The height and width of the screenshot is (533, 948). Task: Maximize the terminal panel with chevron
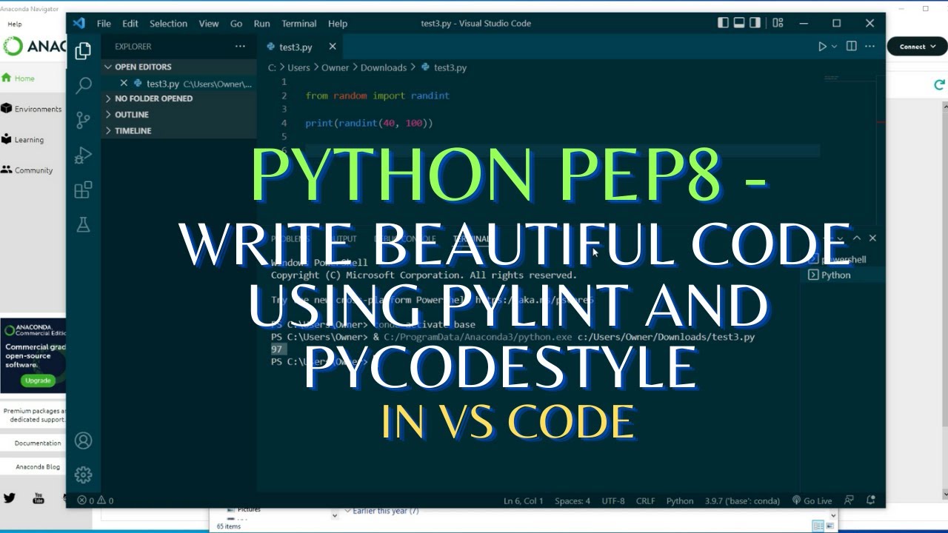(x=857, y=238)
